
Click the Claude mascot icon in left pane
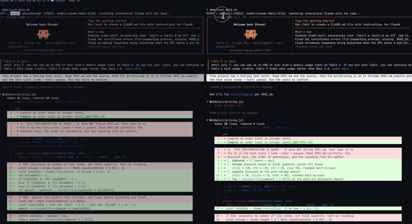click(x=43, y=34)
